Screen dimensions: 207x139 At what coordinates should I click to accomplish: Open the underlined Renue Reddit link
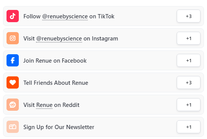click(44, 105)
